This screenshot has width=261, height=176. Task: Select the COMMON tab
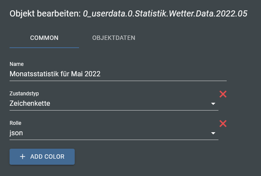44,38
